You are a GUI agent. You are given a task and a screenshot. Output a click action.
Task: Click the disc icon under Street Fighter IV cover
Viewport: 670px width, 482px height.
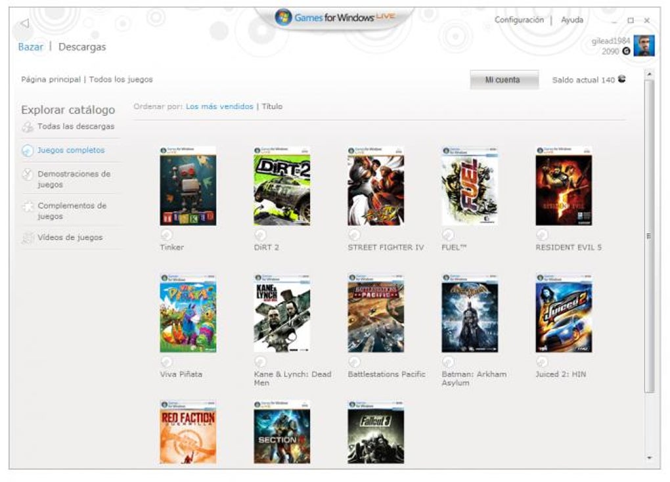tap(354, 234)
